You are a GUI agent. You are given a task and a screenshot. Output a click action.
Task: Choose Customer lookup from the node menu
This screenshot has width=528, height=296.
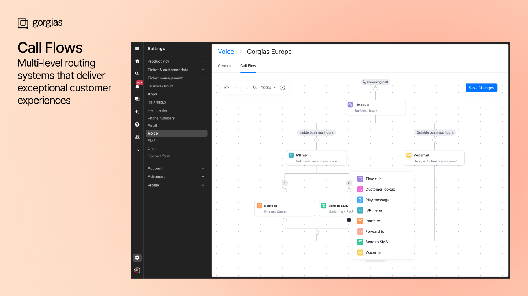380,189
